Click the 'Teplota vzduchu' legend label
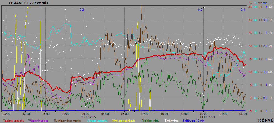 pyautogui.click(x=14, y=120)
